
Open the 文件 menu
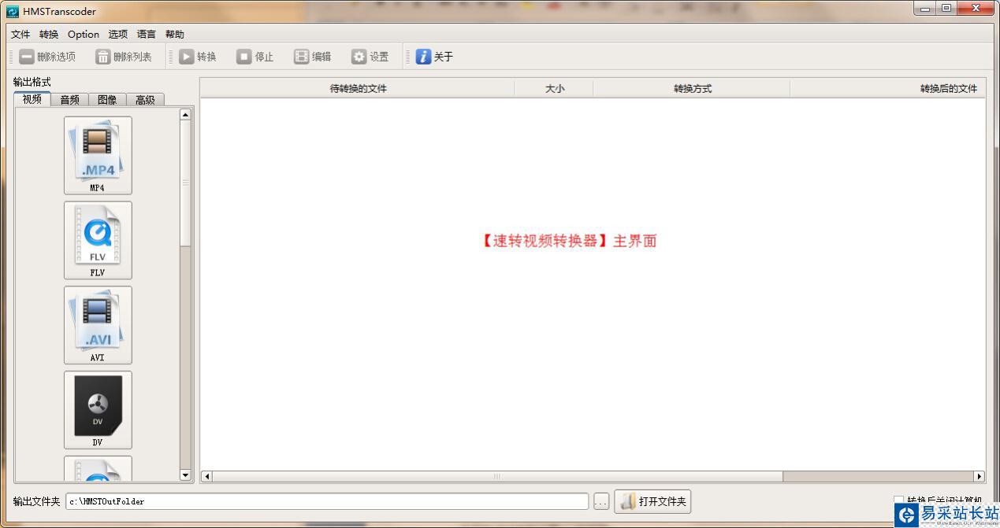[x=20, y=35]
